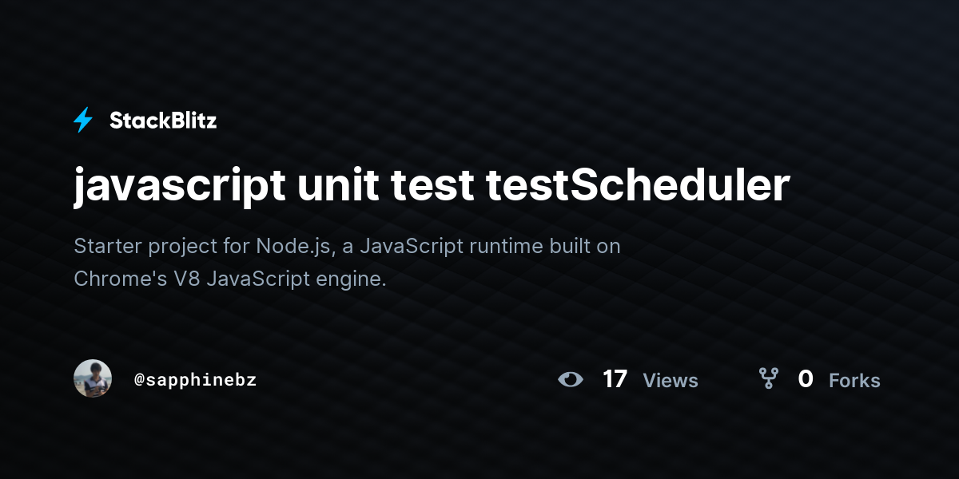Open the sapphinebz profile avatar
Viewport: 959px width, 479px height.
click(93, 378)
